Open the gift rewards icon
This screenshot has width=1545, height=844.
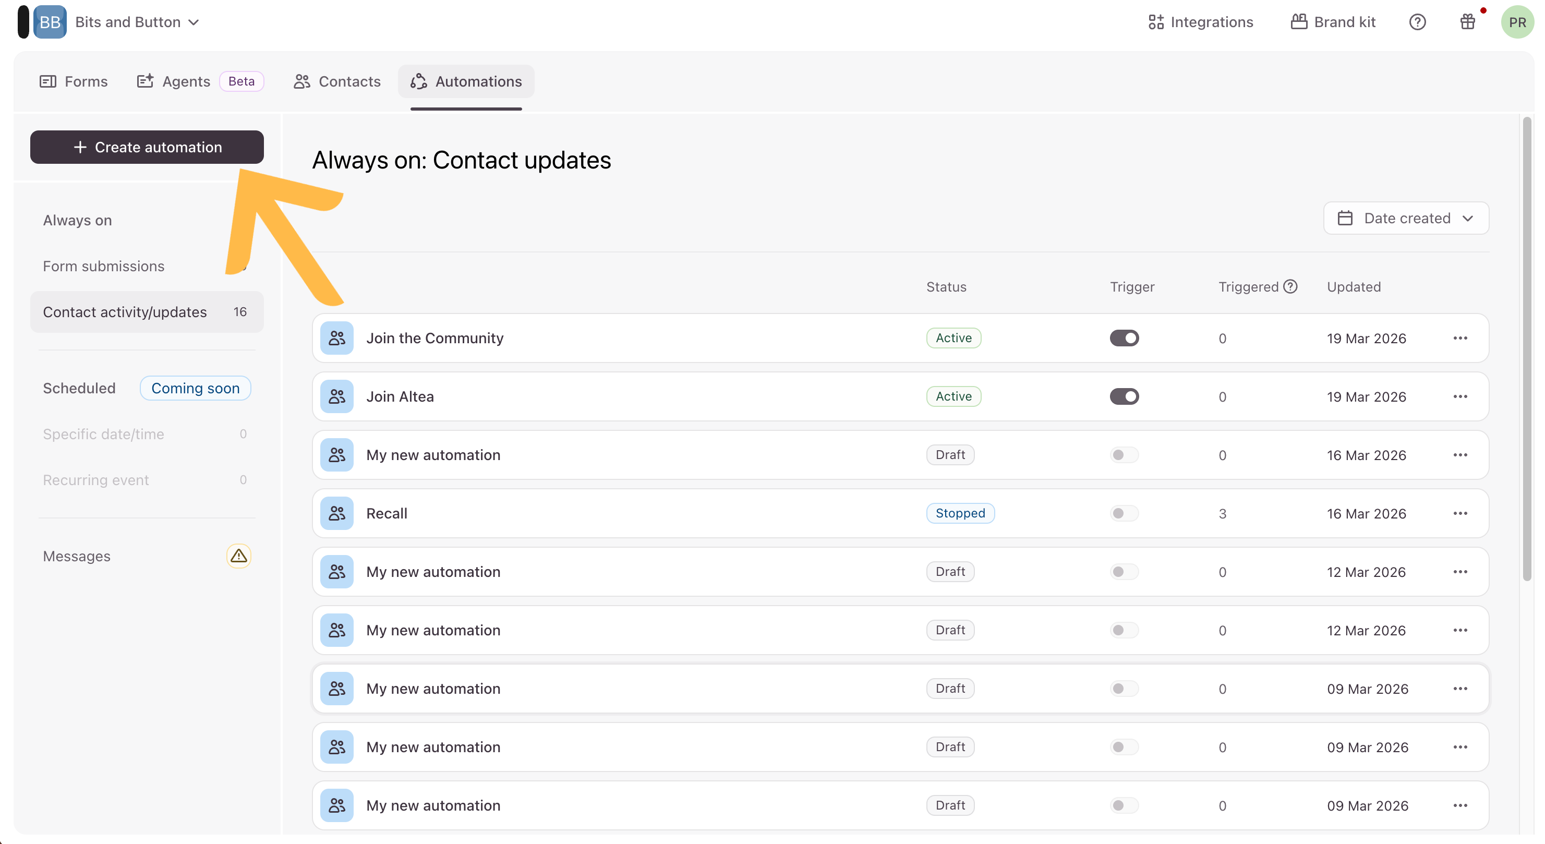[x=1467, y=22]
